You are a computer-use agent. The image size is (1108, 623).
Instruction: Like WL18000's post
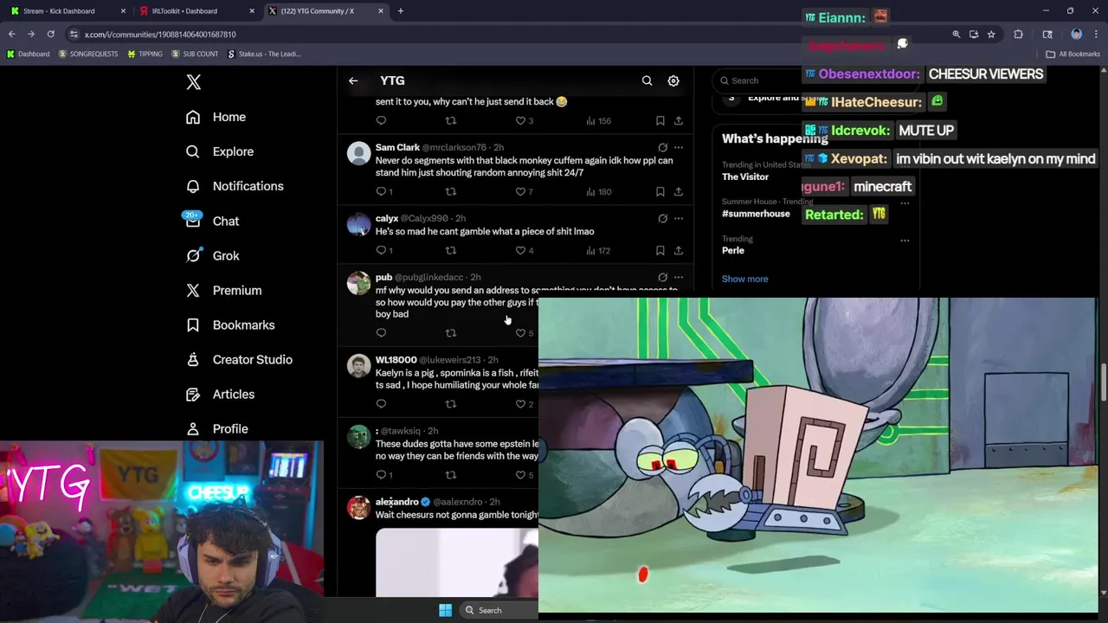coord(524,404)
